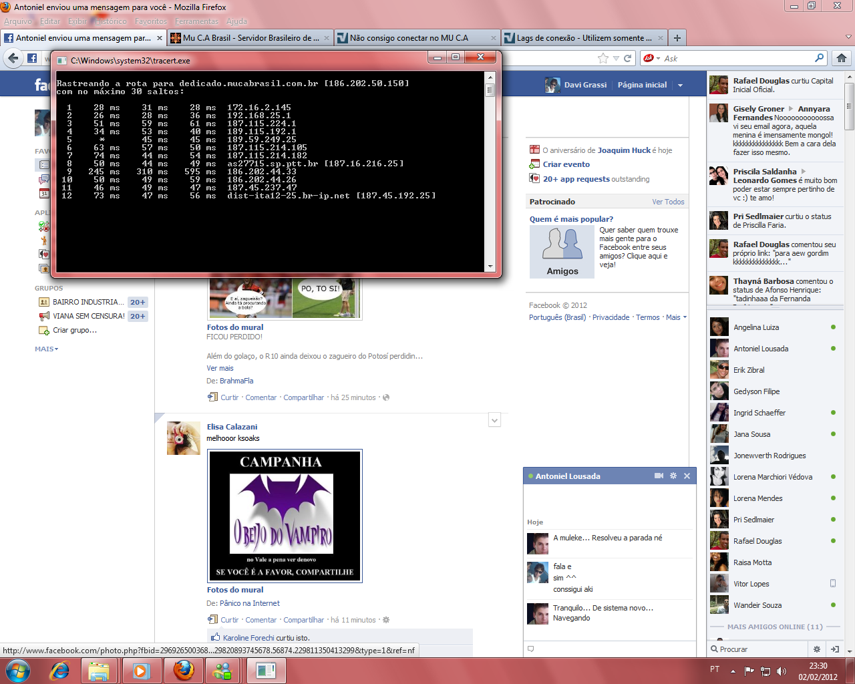Expand the account dropdown arrow
The width and height of the screenshot is (855, 684).
(680, 85)
